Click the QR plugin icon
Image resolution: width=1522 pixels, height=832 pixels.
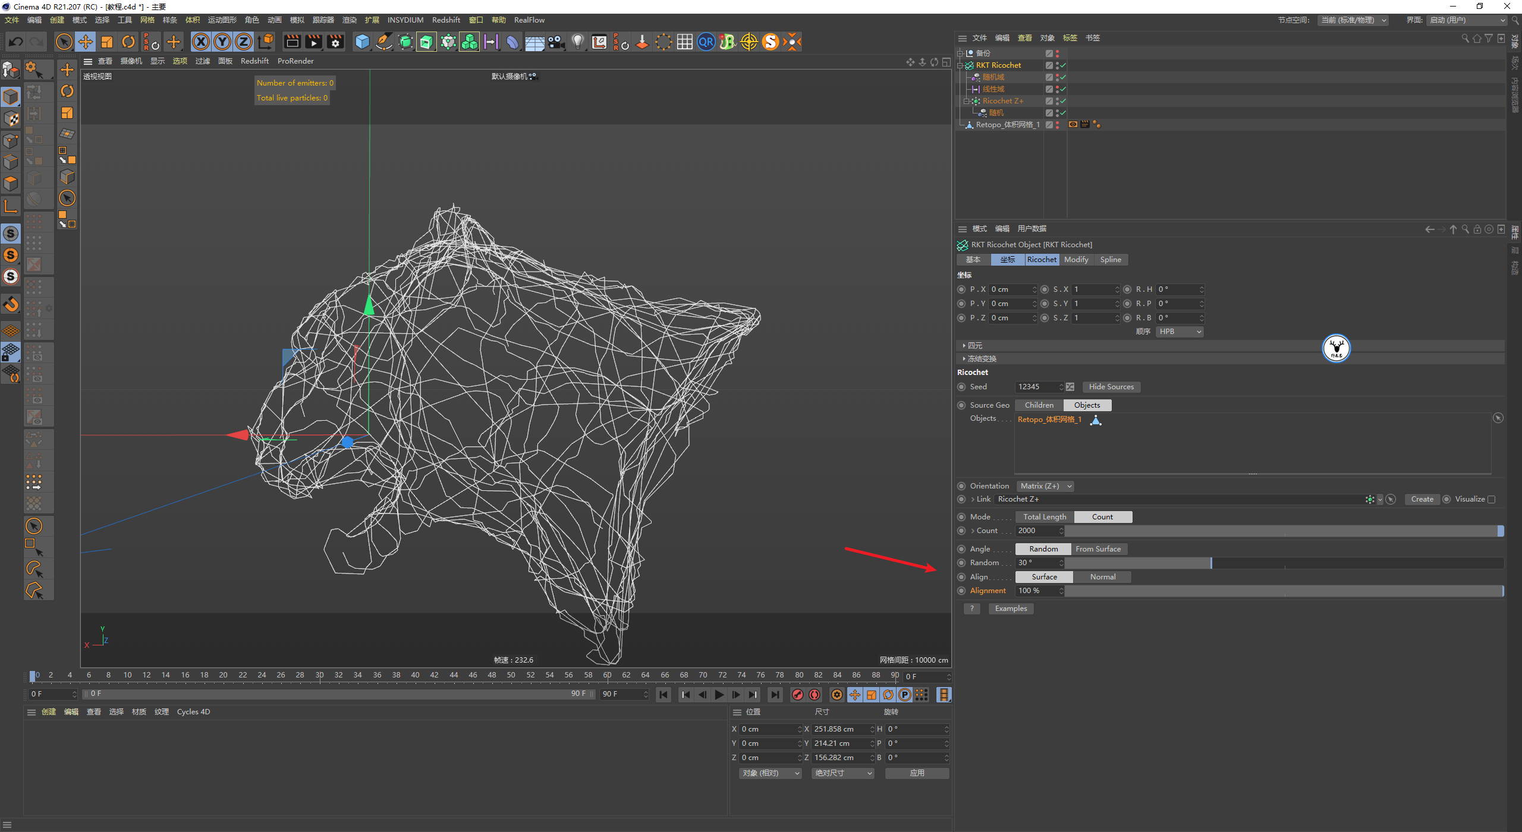coord(706,42)
